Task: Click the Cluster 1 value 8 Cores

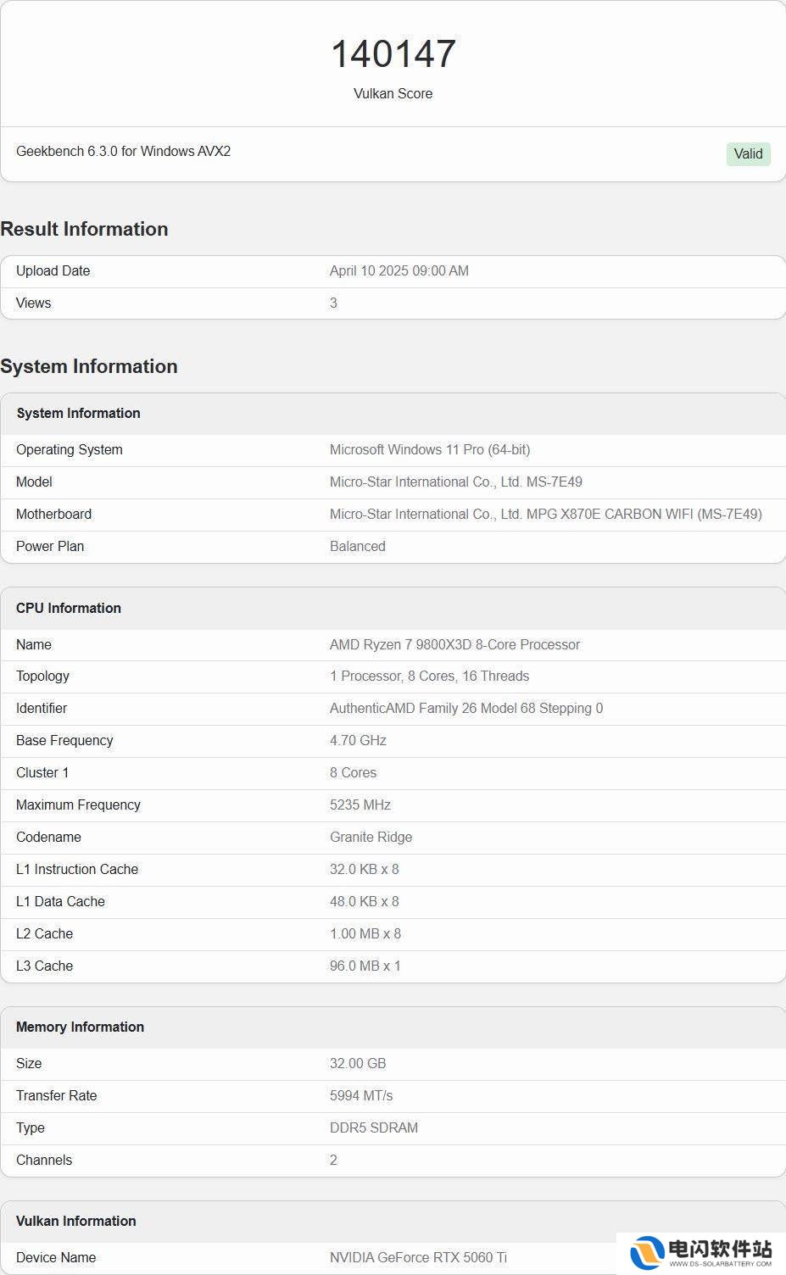Action: 354,773
